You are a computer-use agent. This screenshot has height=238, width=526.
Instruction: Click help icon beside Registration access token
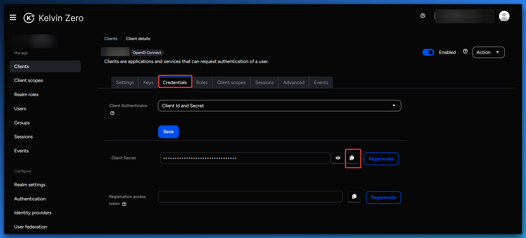(x=124, y=204)
